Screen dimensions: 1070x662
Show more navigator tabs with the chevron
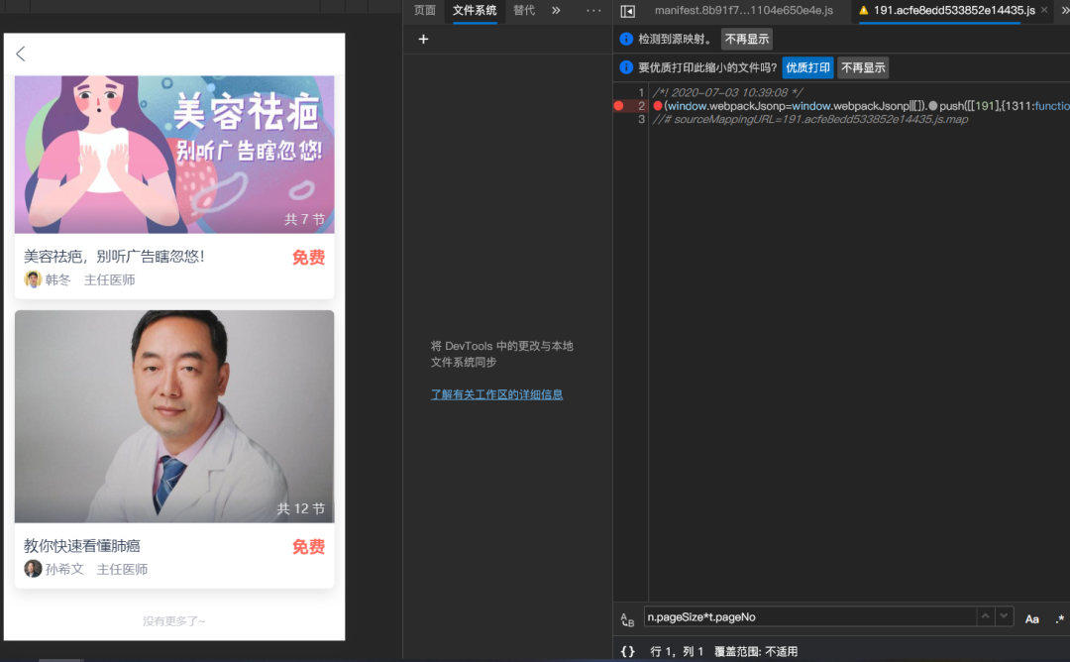pos(556,10)
